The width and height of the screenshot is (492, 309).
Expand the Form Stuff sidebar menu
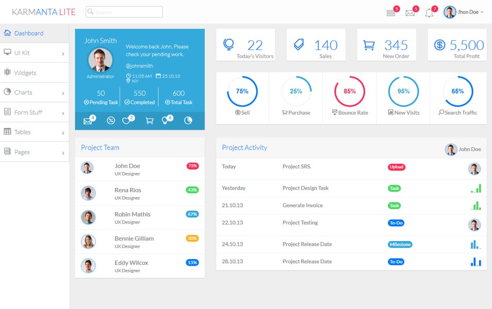point(35,112)
